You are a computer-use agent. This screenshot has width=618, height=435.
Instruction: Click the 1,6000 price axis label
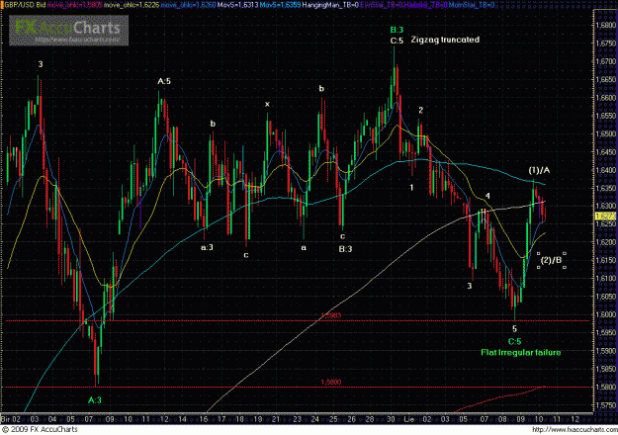[605, 314]
